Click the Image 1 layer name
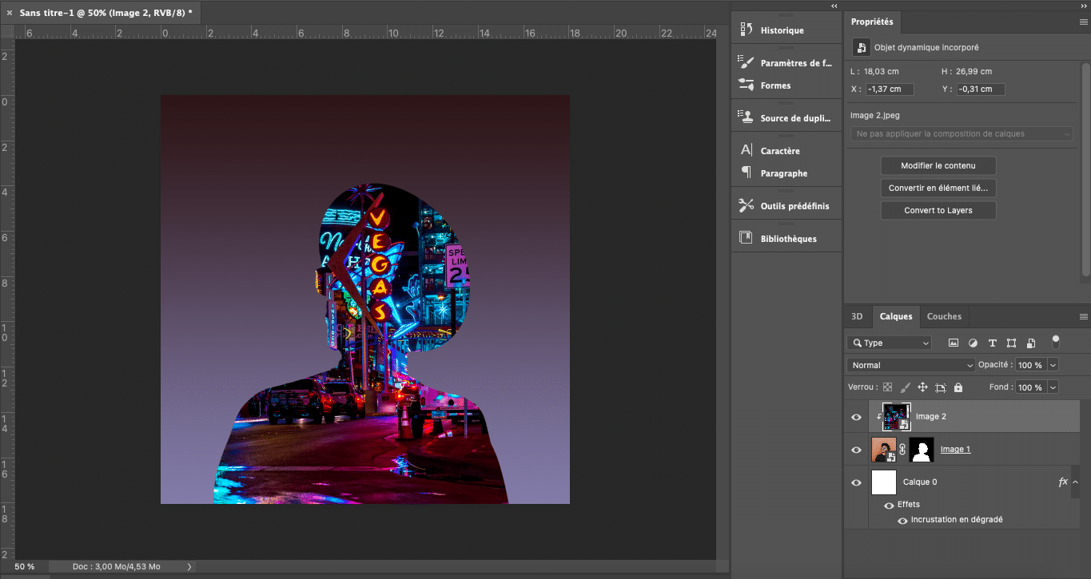Viewport: 1091px width, 579px height. (955, 450)
